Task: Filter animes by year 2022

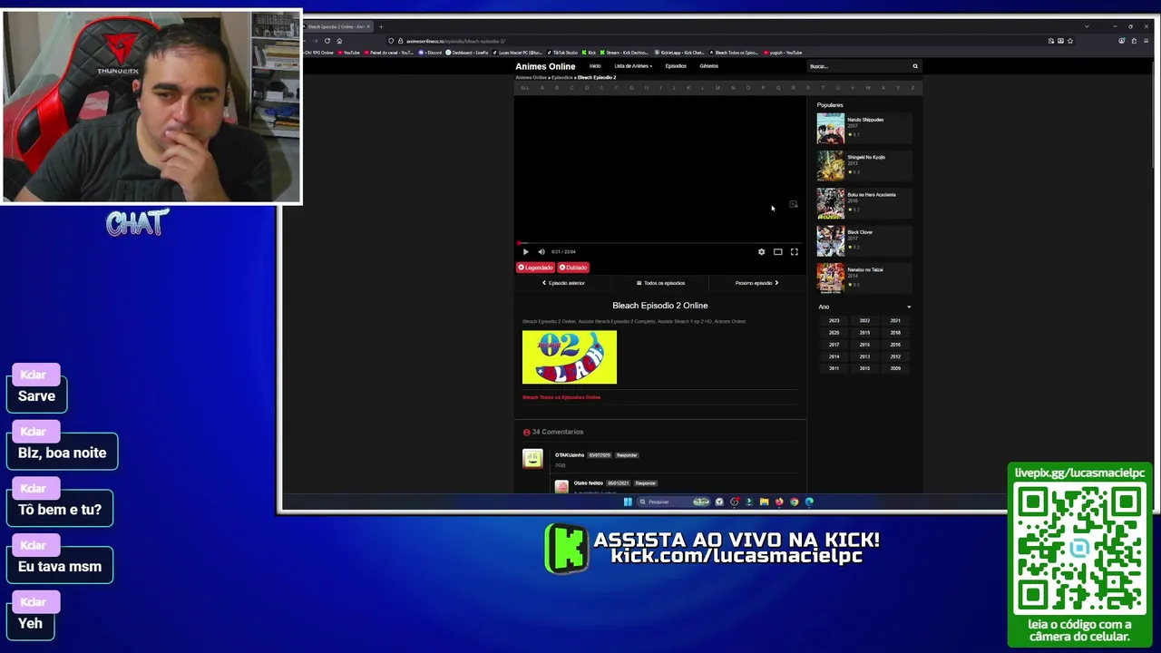Action: [864, 321]
